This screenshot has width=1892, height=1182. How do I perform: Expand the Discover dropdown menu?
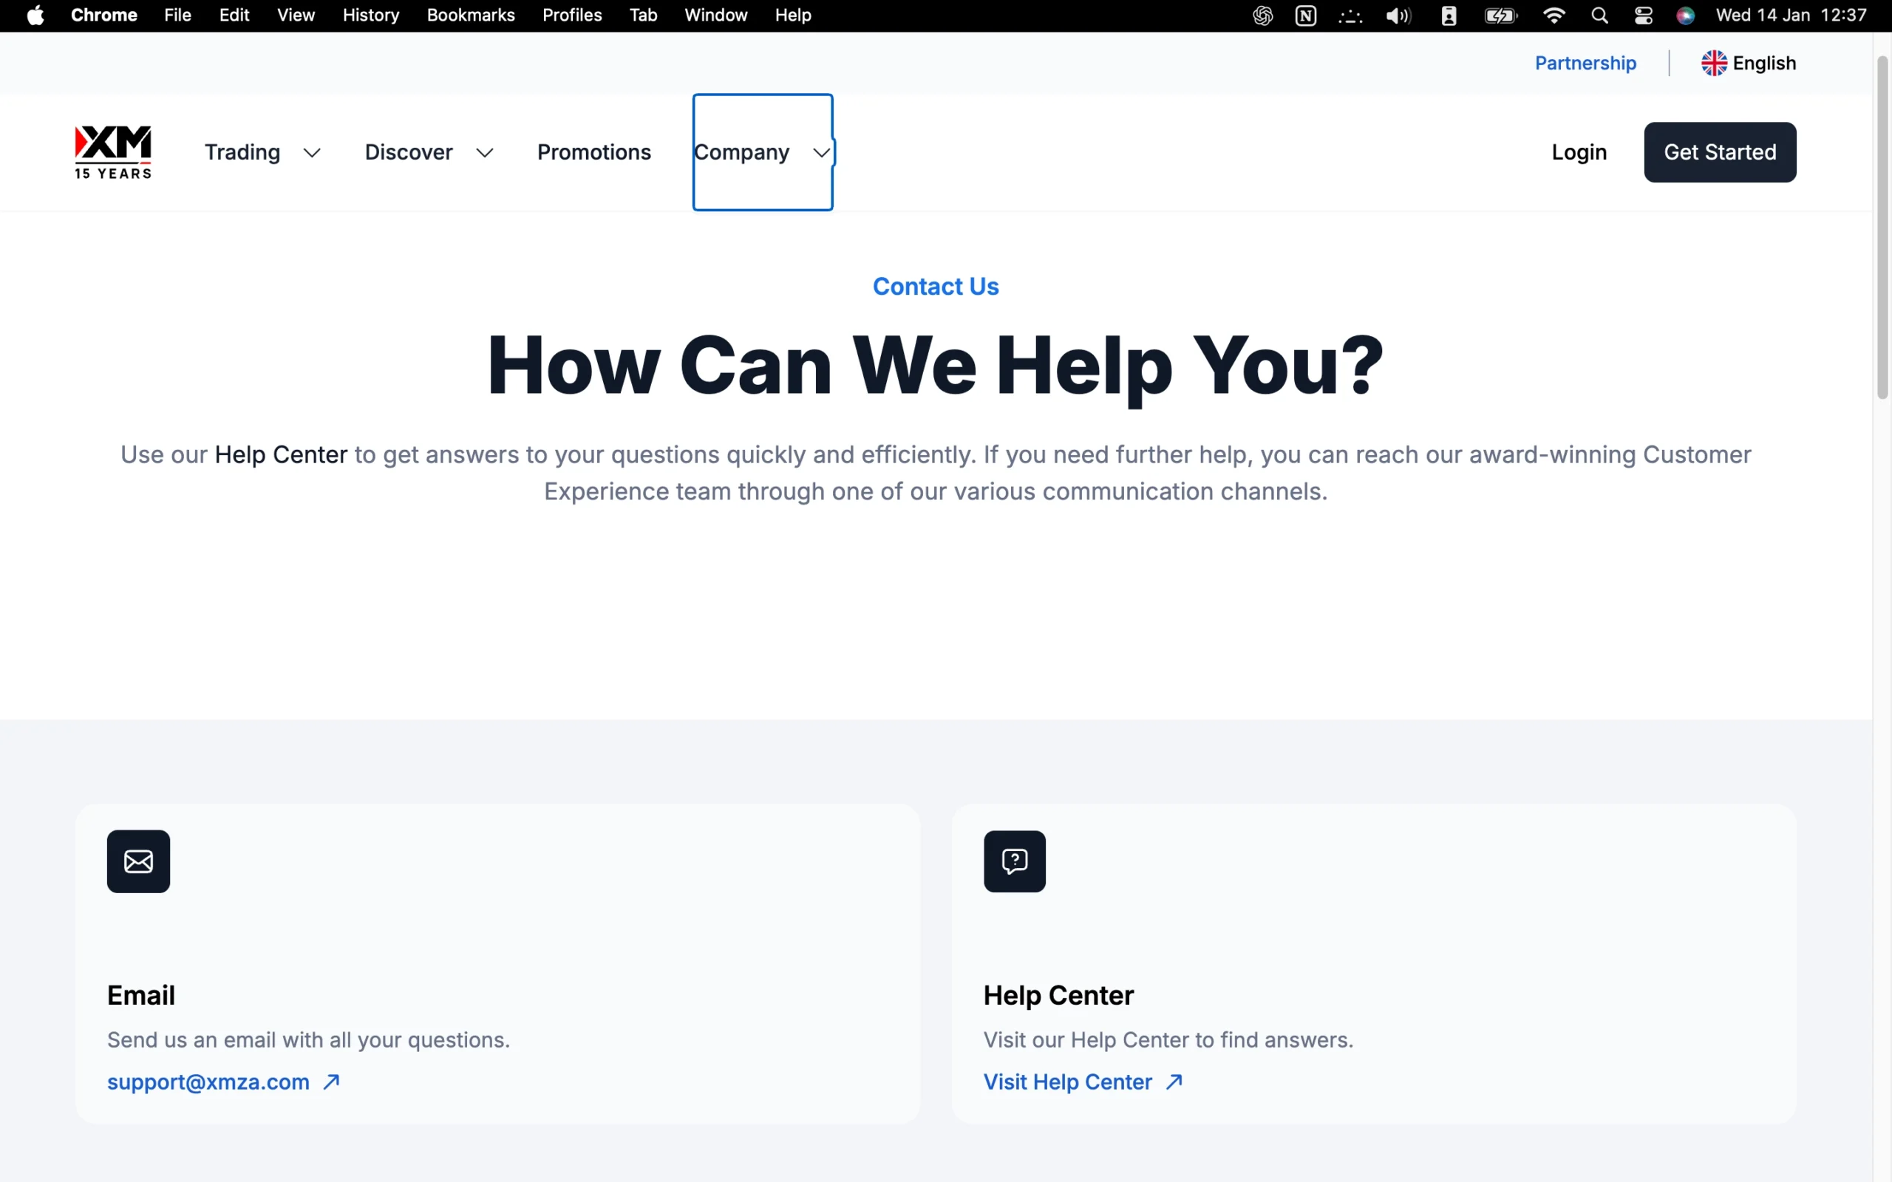click(x=429, y=152)
